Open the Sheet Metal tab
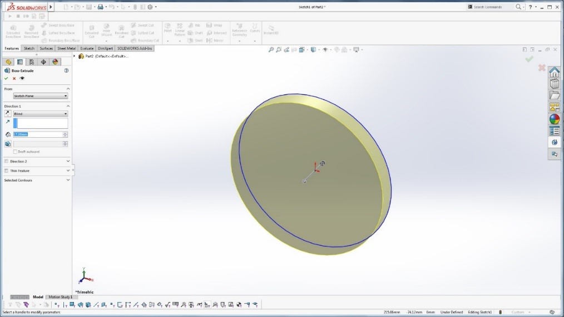The height and width of the screenshot is (317, 564). pyautogui.click(x=67, y=48)
